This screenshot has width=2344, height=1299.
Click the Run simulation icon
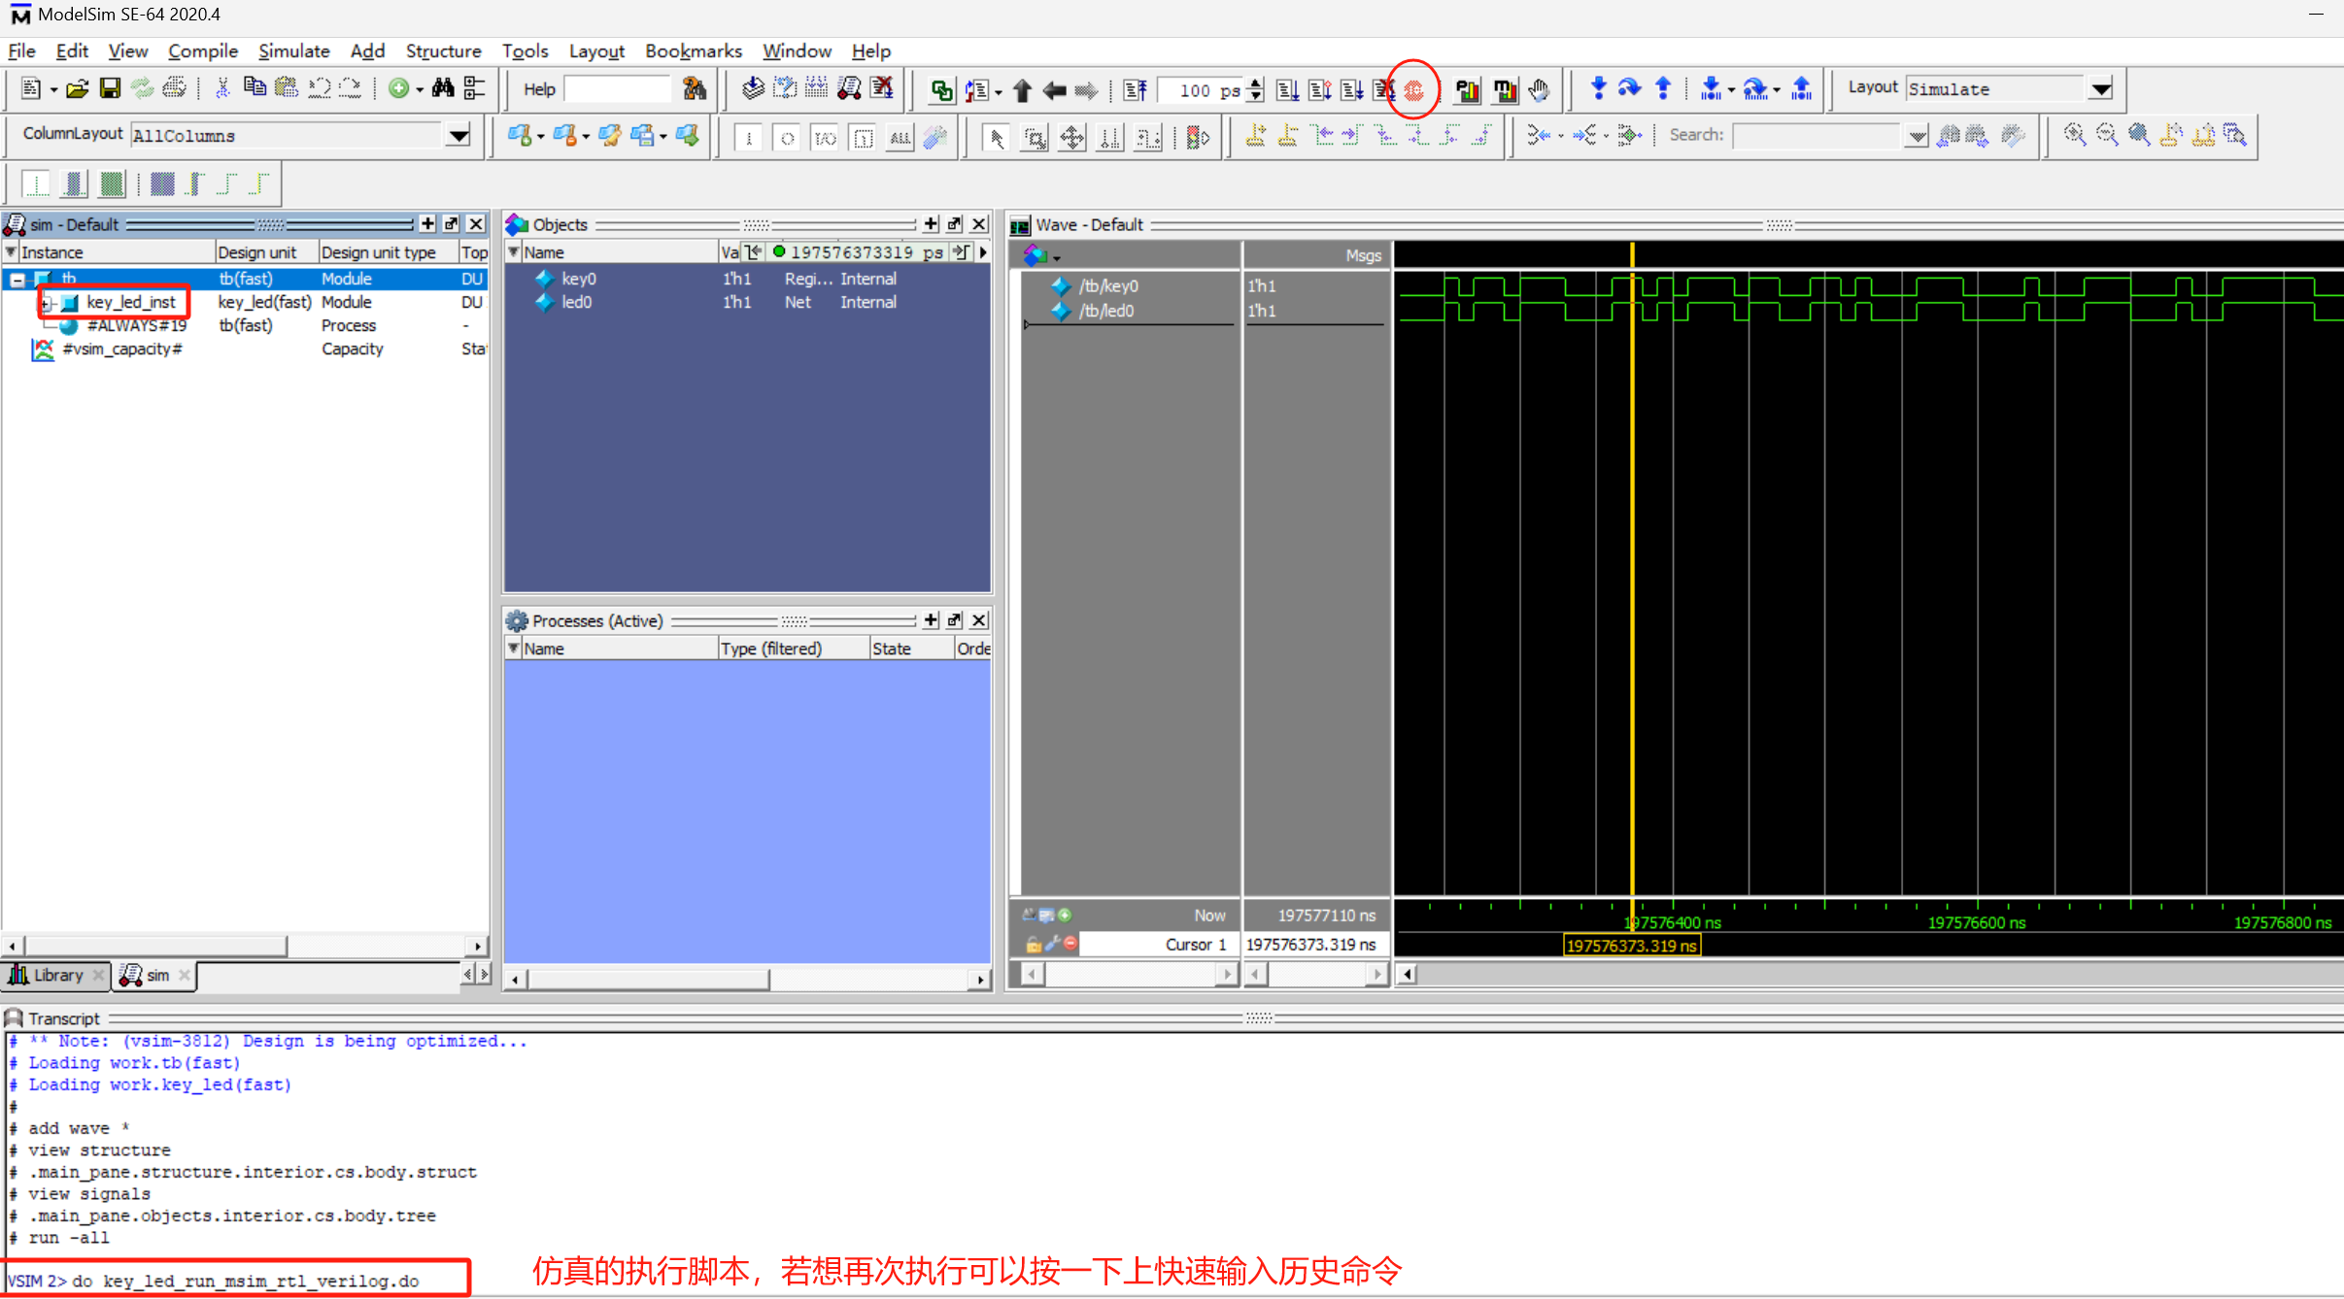click(1287, 90)
